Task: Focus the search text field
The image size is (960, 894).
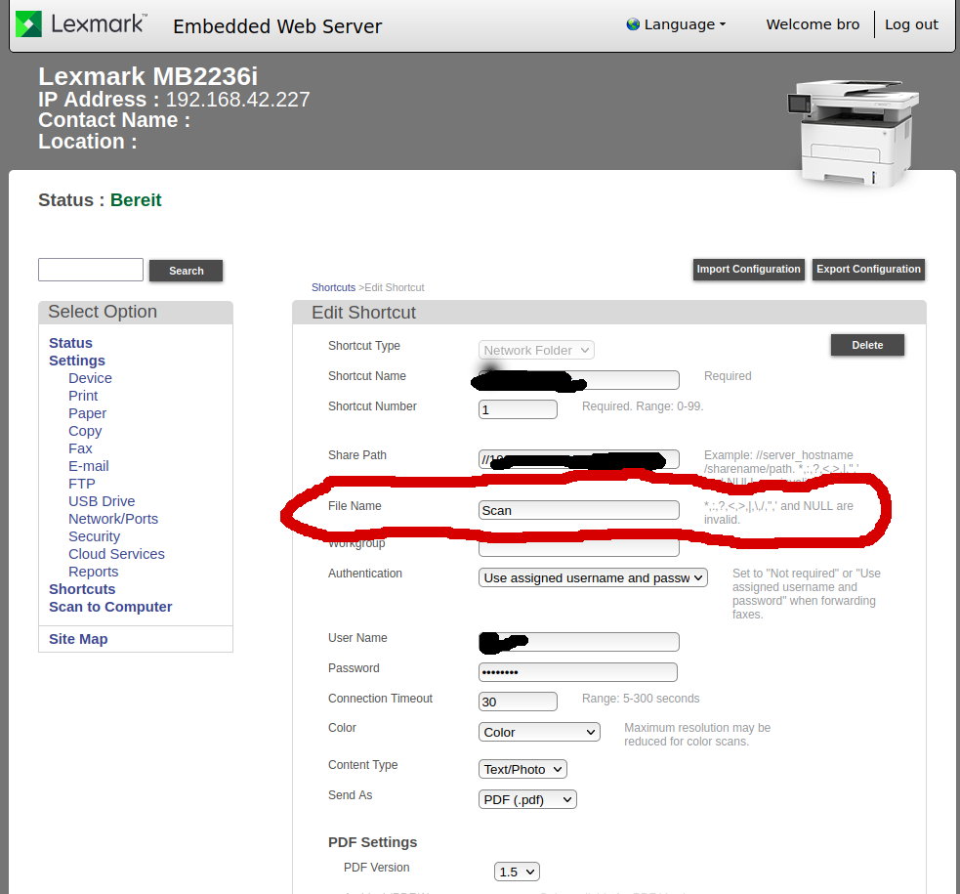Action: 91,270
